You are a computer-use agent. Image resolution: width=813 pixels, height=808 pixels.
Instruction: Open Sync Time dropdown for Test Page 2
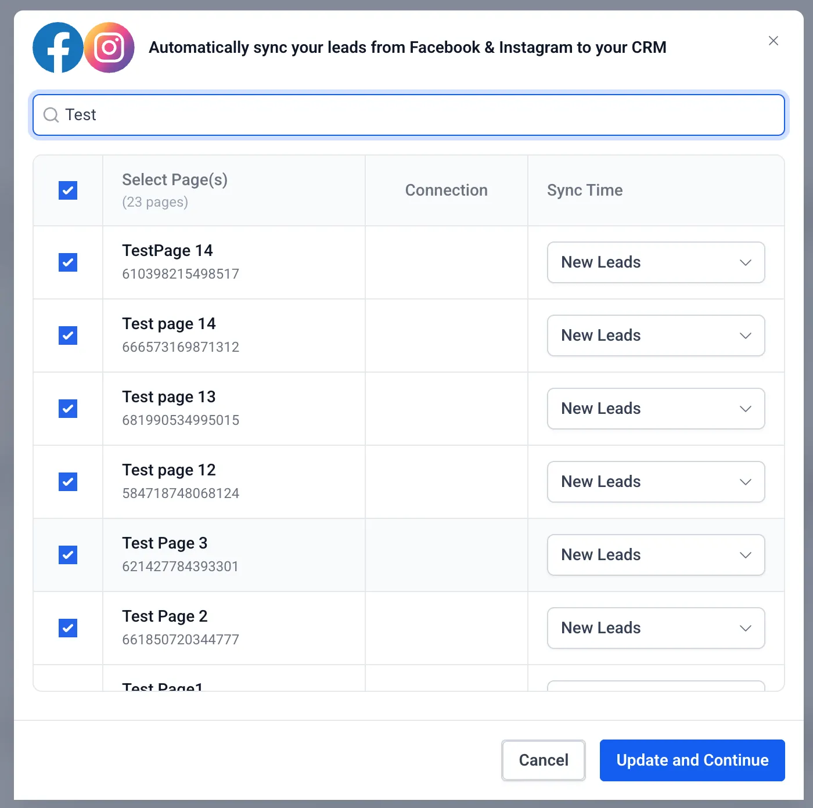[x=655, y=628]
